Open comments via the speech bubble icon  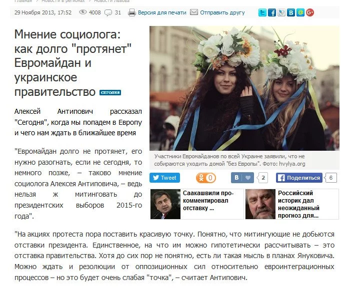tap(108, 13)
